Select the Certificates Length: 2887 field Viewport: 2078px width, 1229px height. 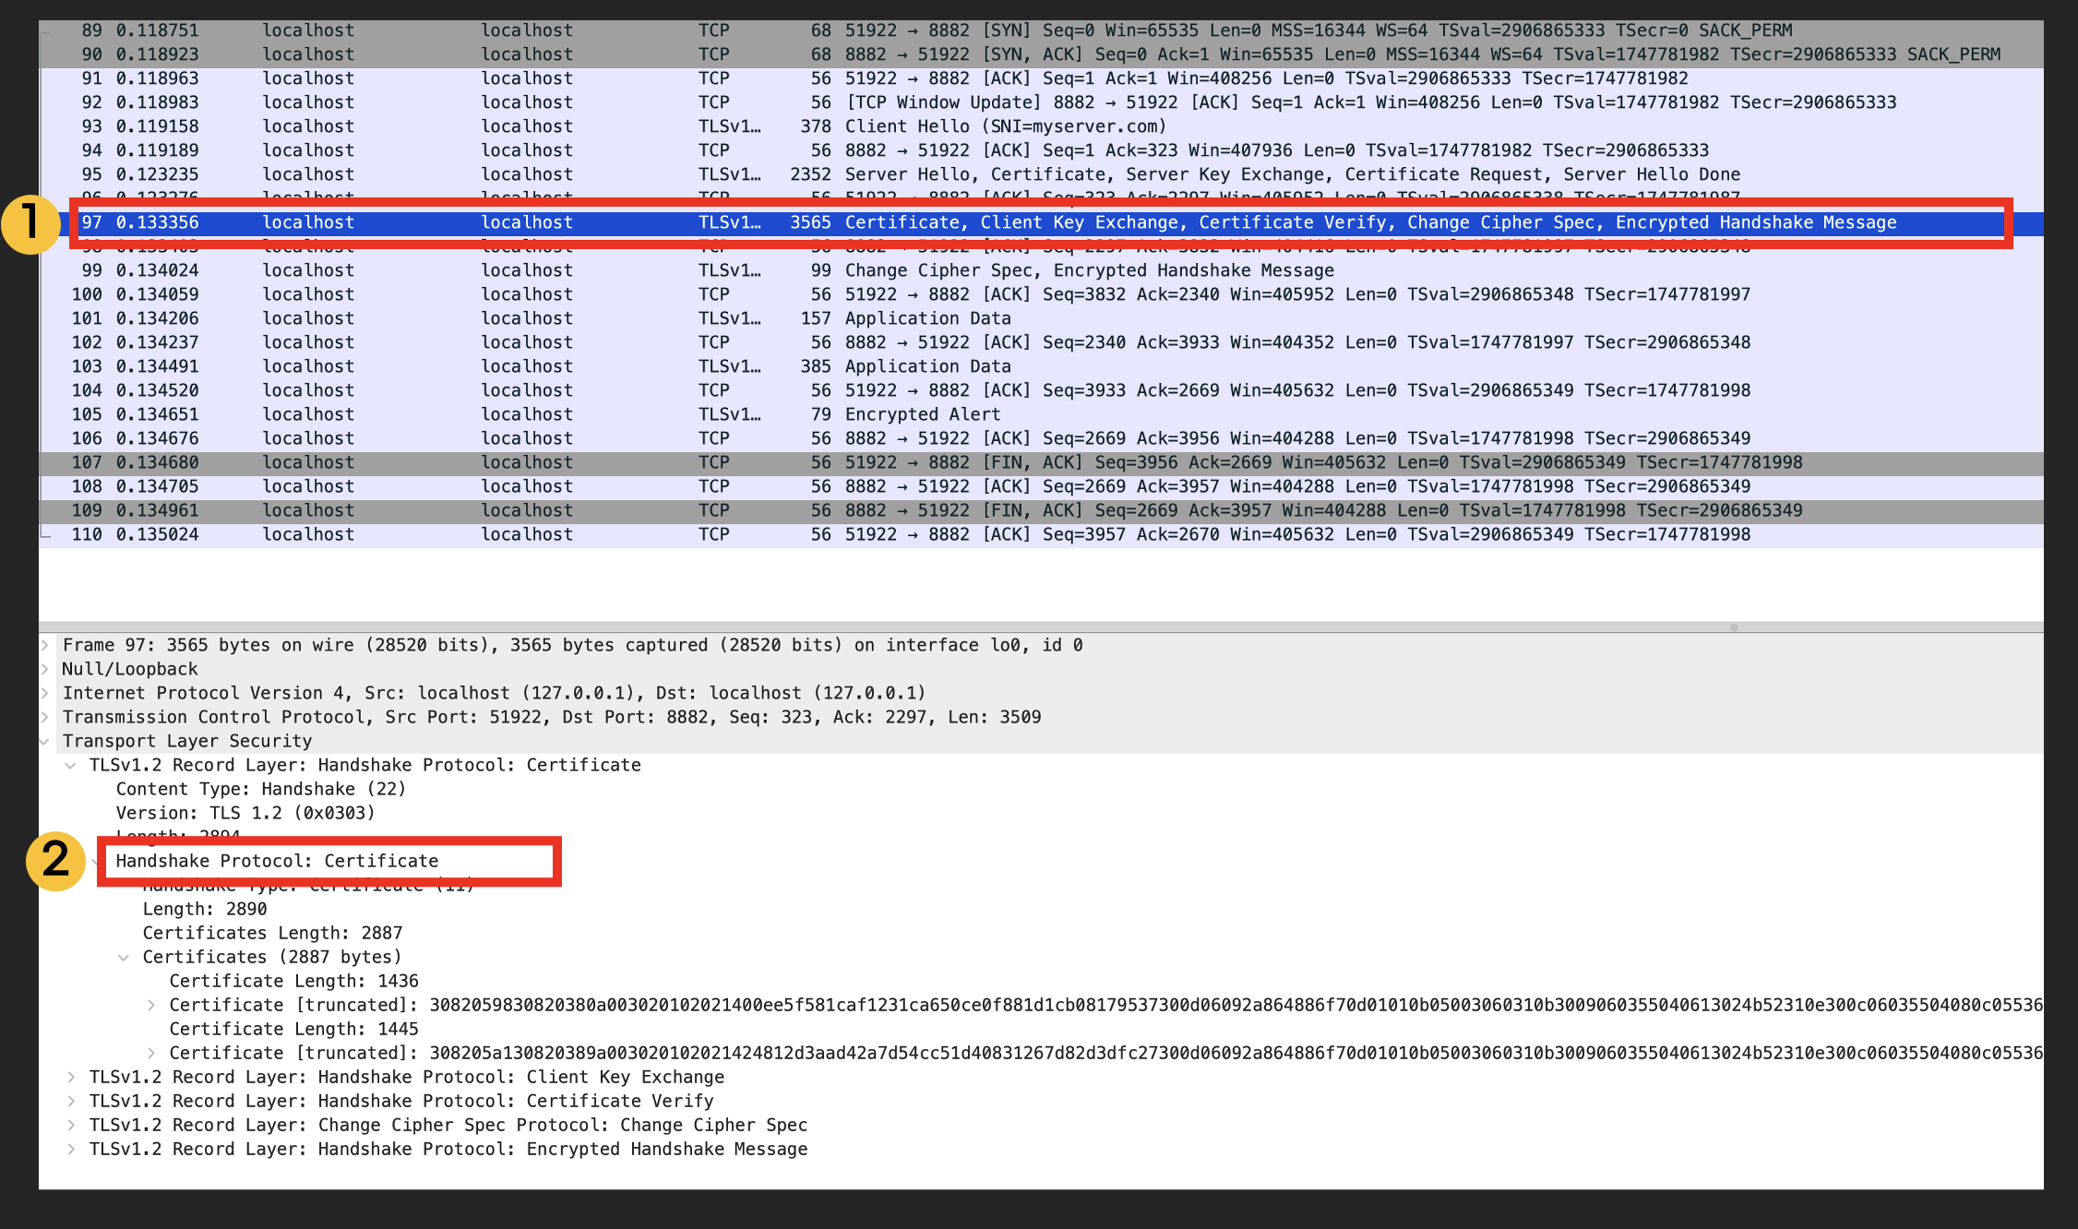tap(272, 933)
